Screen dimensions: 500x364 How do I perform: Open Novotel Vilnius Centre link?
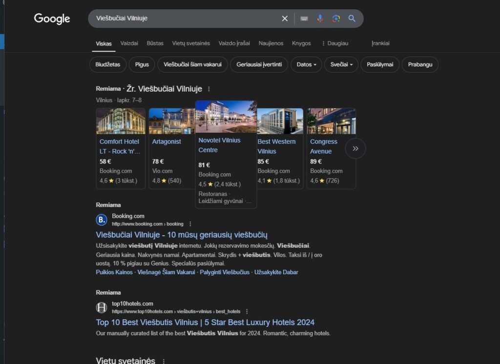click(x=219, y=145)
